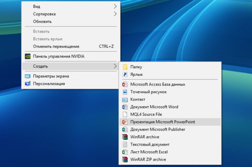Click the display settings monitor icon
Viewport: 252px width, 167px height.
28,76
